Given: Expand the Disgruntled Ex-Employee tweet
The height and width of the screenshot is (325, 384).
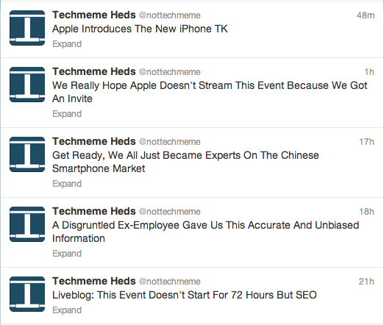Looking at the screenshot, I should pyautogui.click(x=67, y=254).
